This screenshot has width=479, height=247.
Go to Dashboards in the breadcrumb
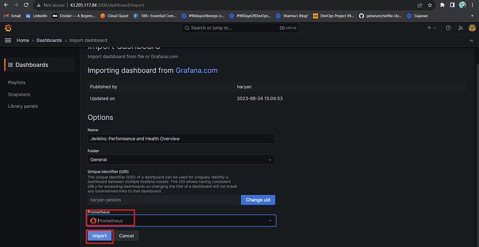click(x=49, y=40)
